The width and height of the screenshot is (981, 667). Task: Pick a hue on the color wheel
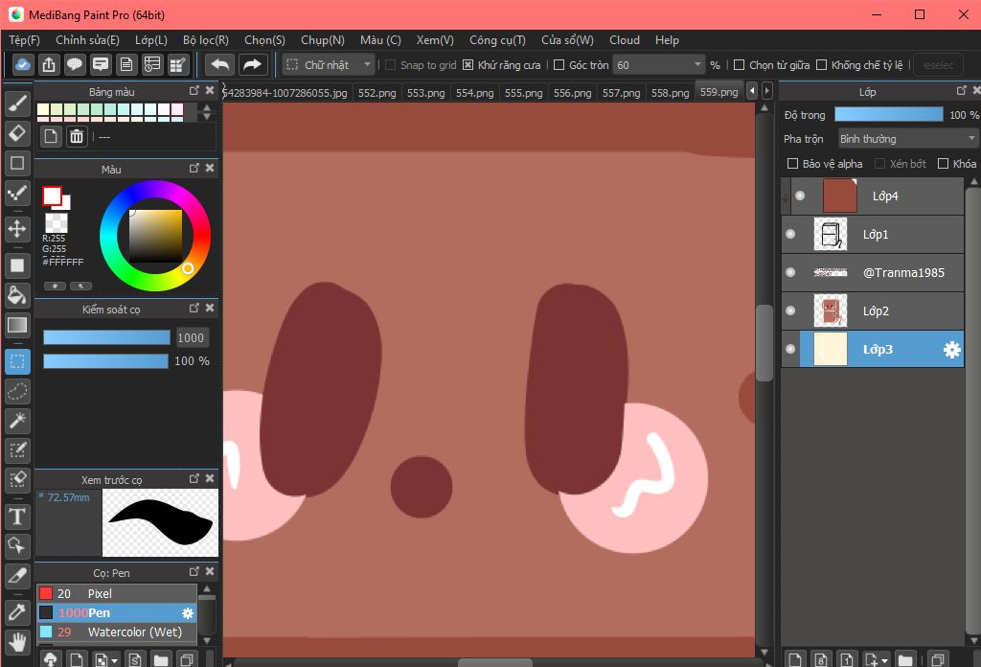[x=155, y=235]
